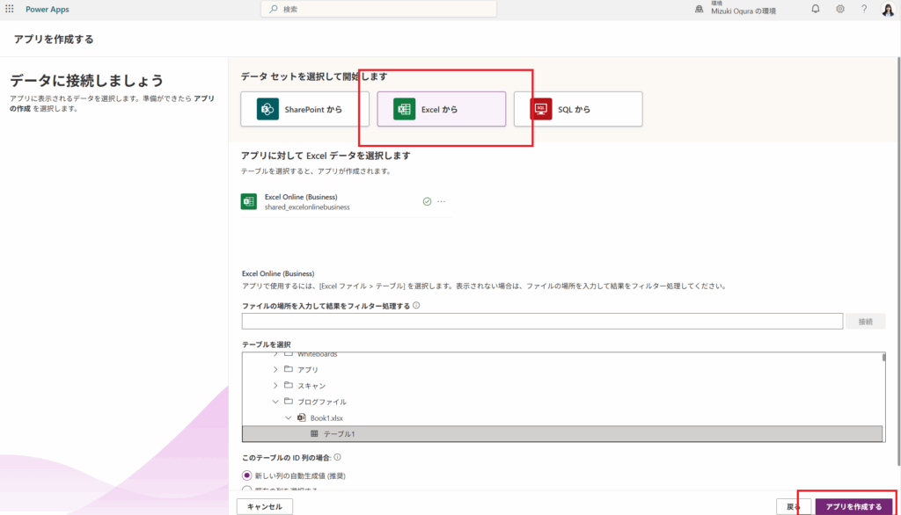This screenshot has width=901, height=515.
Task: Select the SQL から data source card
Action: tap(578, 109)
